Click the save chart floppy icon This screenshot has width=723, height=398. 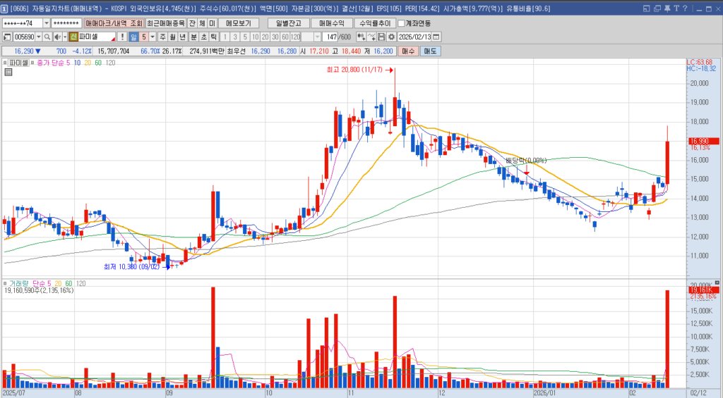381,37
